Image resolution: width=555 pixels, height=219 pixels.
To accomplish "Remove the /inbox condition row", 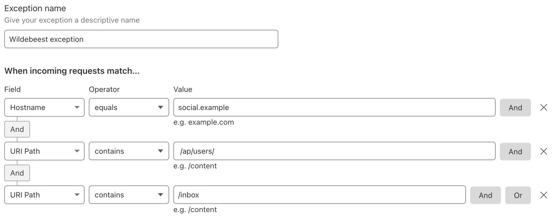I will pyautogui.click(x=544, y=195).
